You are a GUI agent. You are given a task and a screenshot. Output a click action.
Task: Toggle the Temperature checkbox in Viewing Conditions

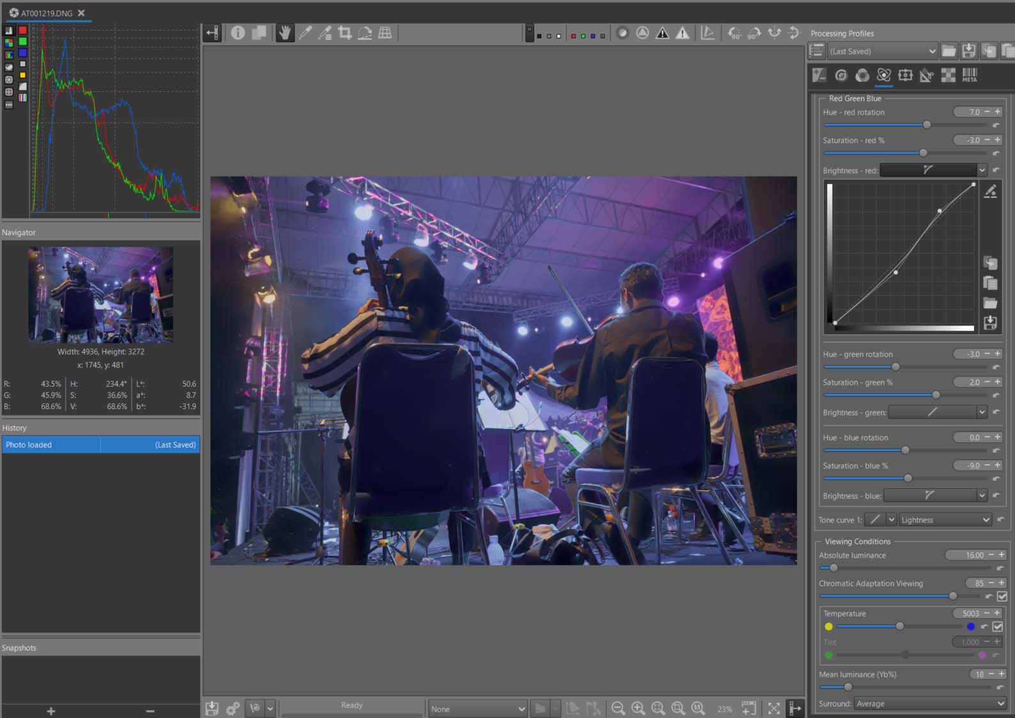point(998,627)
